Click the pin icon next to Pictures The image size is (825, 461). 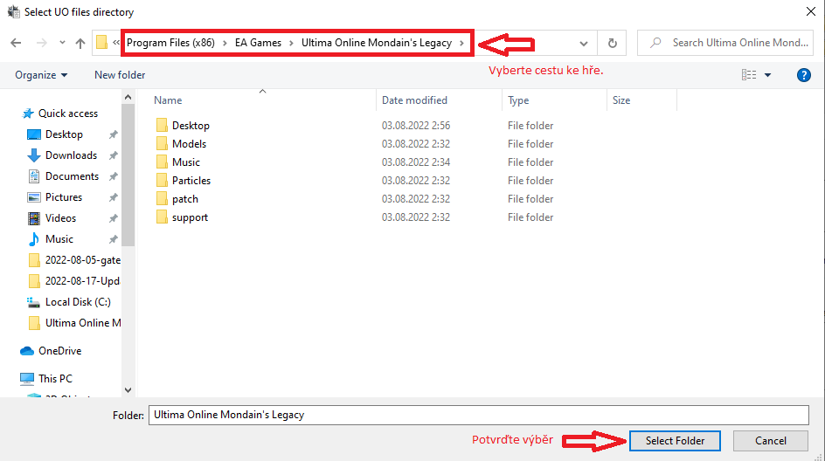point(113,197)
